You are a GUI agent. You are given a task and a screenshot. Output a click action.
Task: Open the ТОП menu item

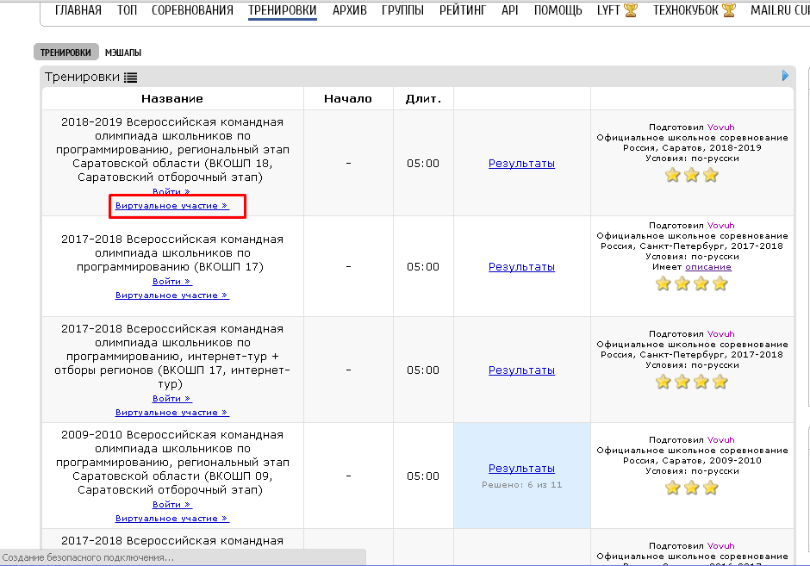[x=127, y=9]
